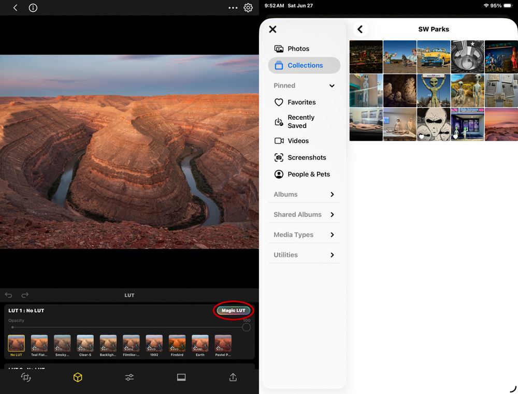Open the frame/border tool
518x394 pixels.
(x=181, y=377)
